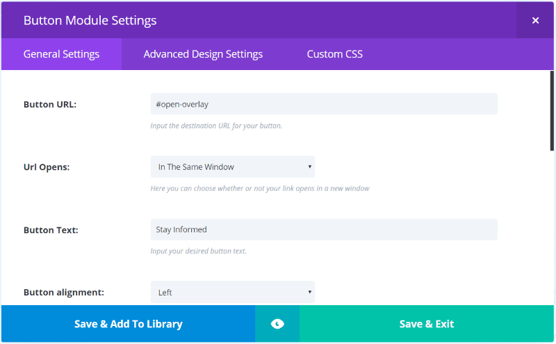
Task: Click the new window help text
Action: [x=259, y=189]
